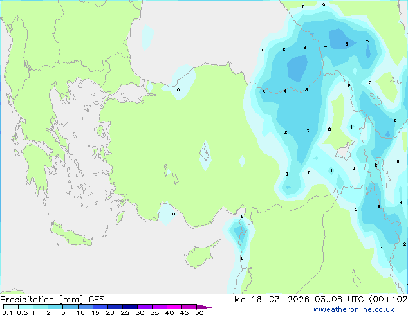Screen dimensions: 408x315
Task: Click the 5–10 mm blue legend swatch
Action: coord(70,307)
